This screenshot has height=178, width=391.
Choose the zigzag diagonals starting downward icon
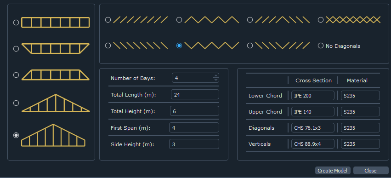[x=212, y=46]
